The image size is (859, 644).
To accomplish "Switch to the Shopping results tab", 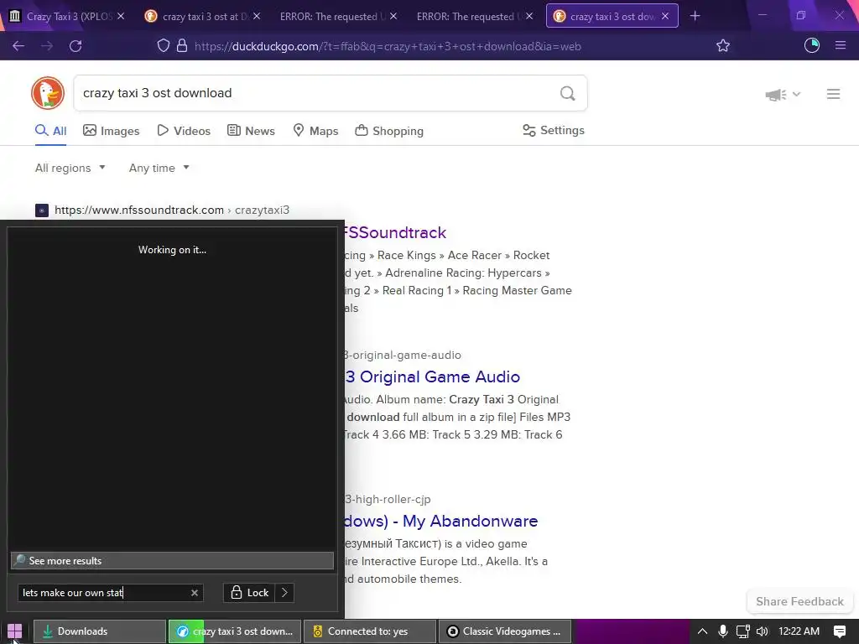I will tap(389, 131).
